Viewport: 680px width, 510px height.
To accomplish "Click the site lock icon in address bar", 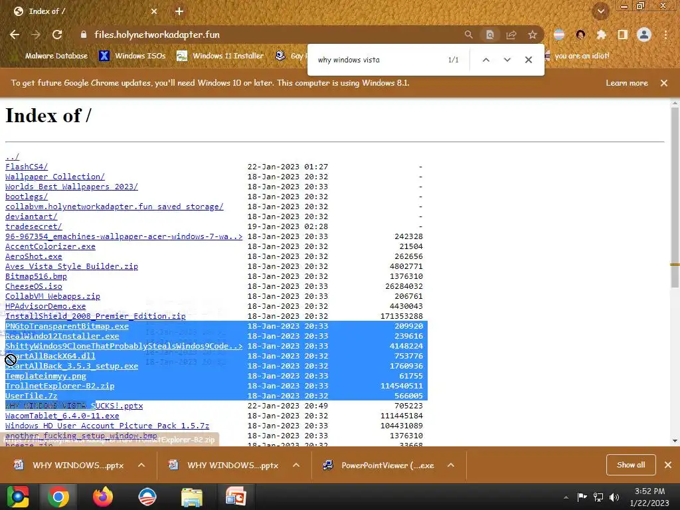I will pyautogui.click(x=84, y=35).
